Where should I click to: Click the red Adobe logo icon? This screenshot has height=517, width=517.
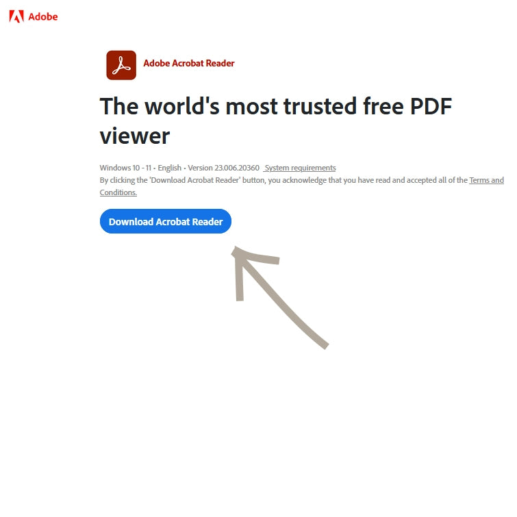(x=16, y=16)
